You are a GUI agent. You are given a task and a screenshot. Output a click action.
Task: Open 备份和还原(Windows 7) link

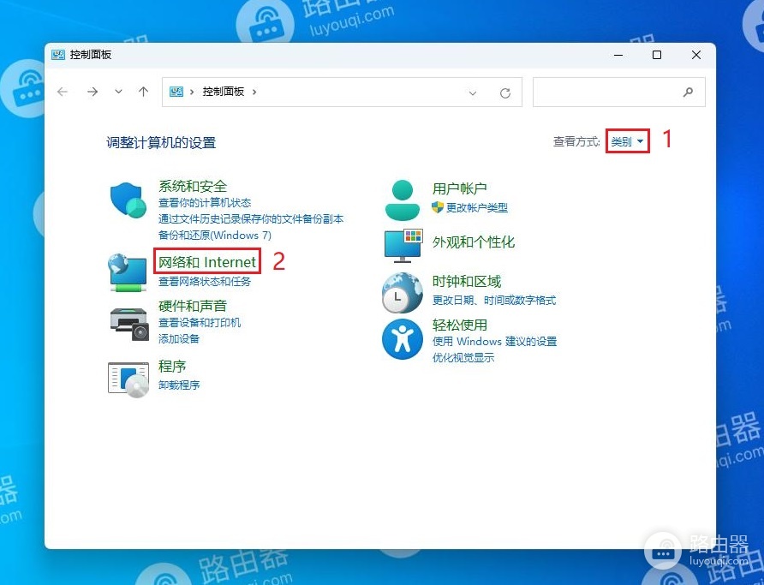[x=215, y=236]
